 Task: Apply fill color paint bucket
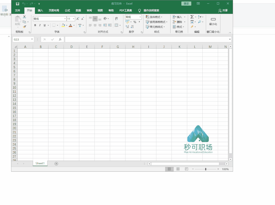pyautogui.click(x=63, y=25)
